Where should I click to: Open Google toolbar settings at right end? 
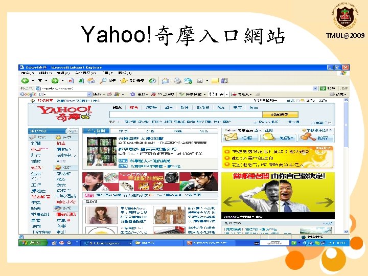pos(338,94)
